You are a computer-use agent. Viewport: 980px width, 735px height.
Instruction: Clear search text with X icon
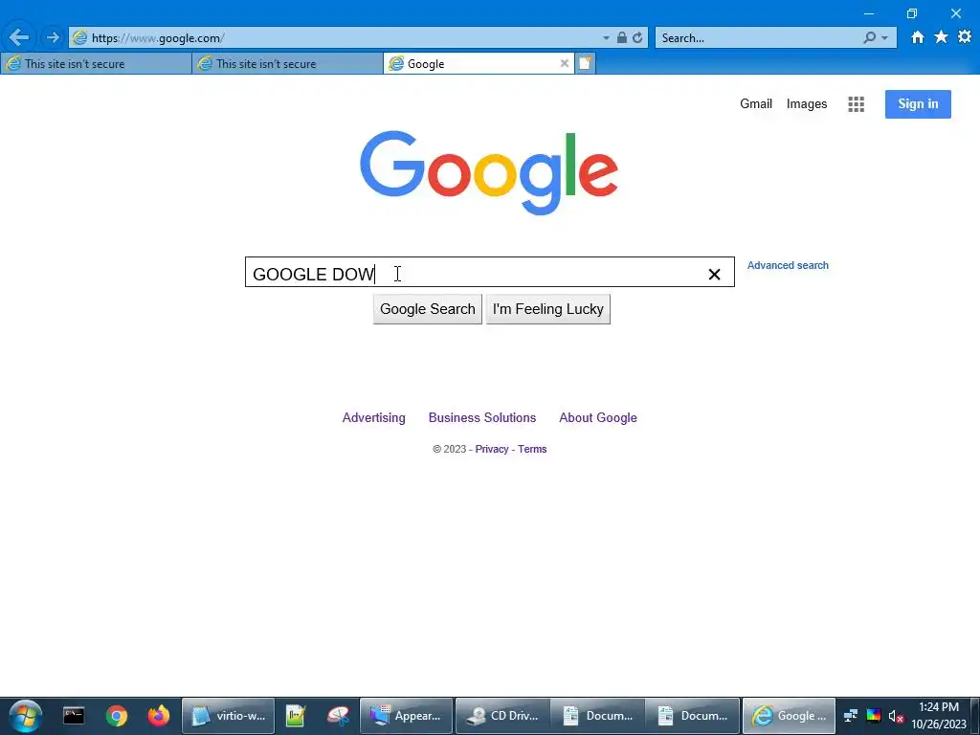click(x=714, y=274)
